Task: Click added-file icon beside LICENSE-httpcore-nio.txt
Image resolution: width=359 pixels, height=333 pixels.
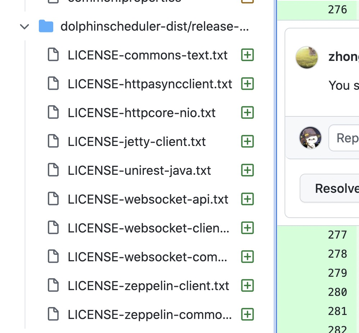Action: (x=247, y=112)
